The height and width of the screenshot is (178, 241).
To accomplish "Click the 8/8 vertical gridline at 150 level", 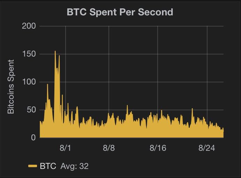I will [109, 54].
